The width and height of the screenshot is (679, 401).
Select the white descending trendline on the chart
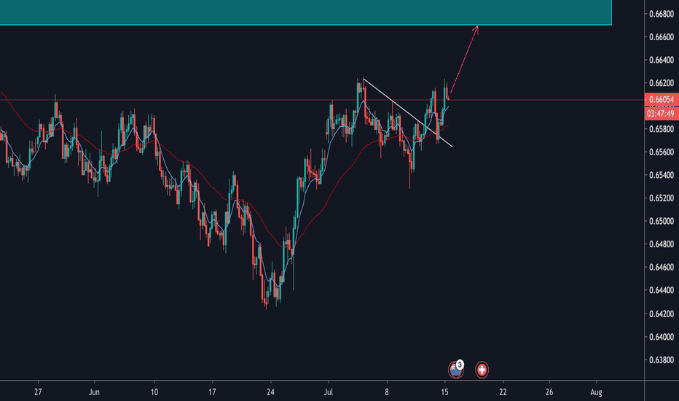coord(407,112)
